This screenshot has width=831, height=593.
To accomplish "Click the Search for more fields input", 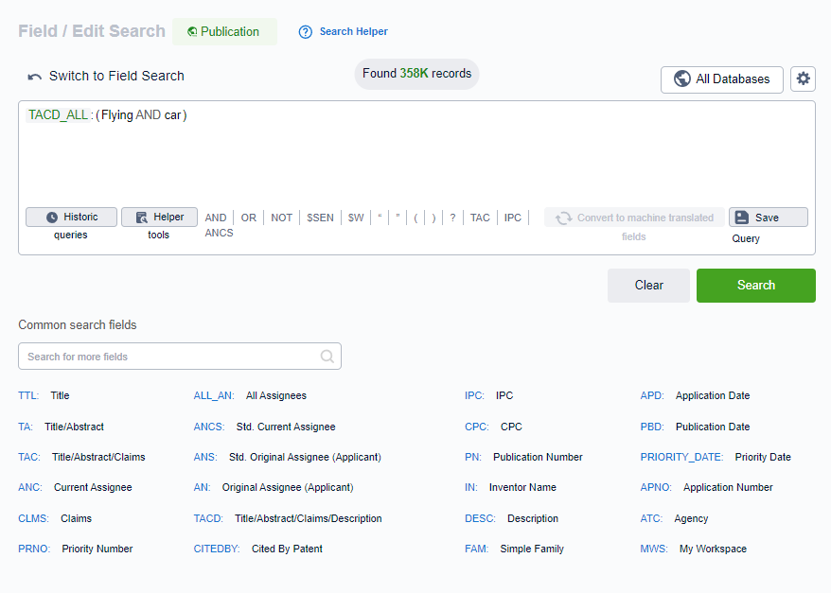I will coord(170,357).
